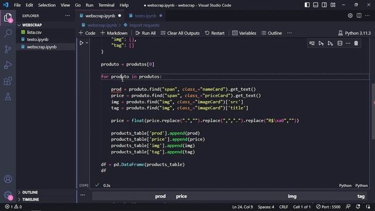
Task: Open the Testing flask view
Action: tap(8, 97)
